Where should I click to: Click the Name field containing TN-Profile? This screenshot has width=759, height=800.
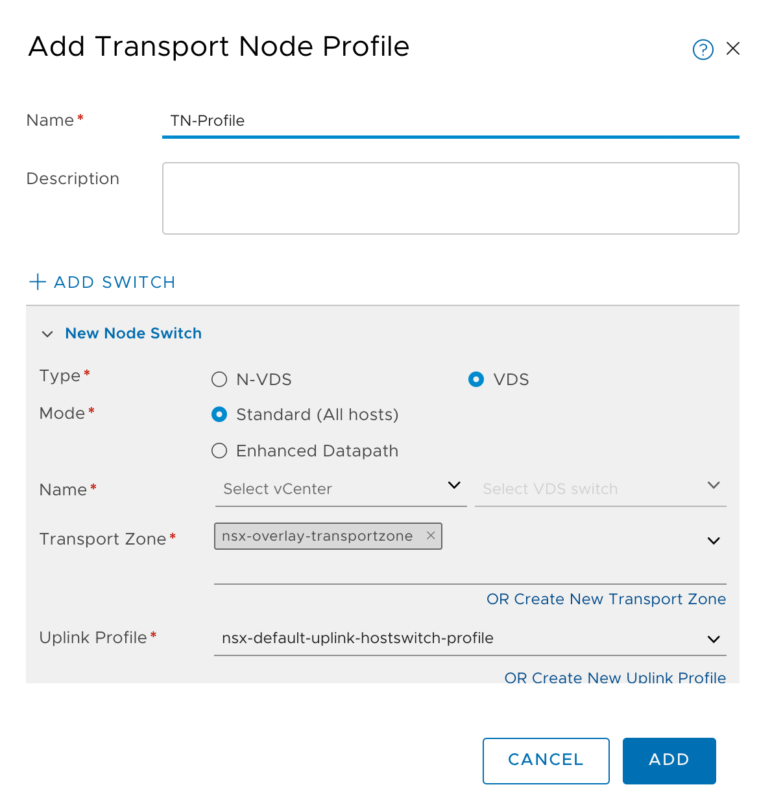coord(451,121)
